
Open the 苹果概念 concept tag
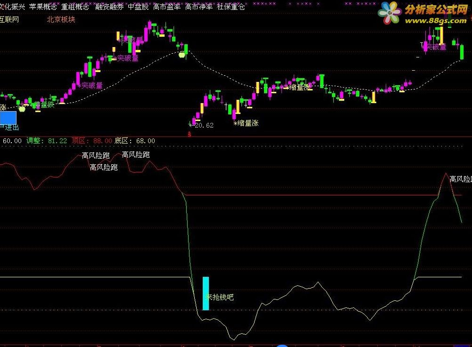(43, 7)
